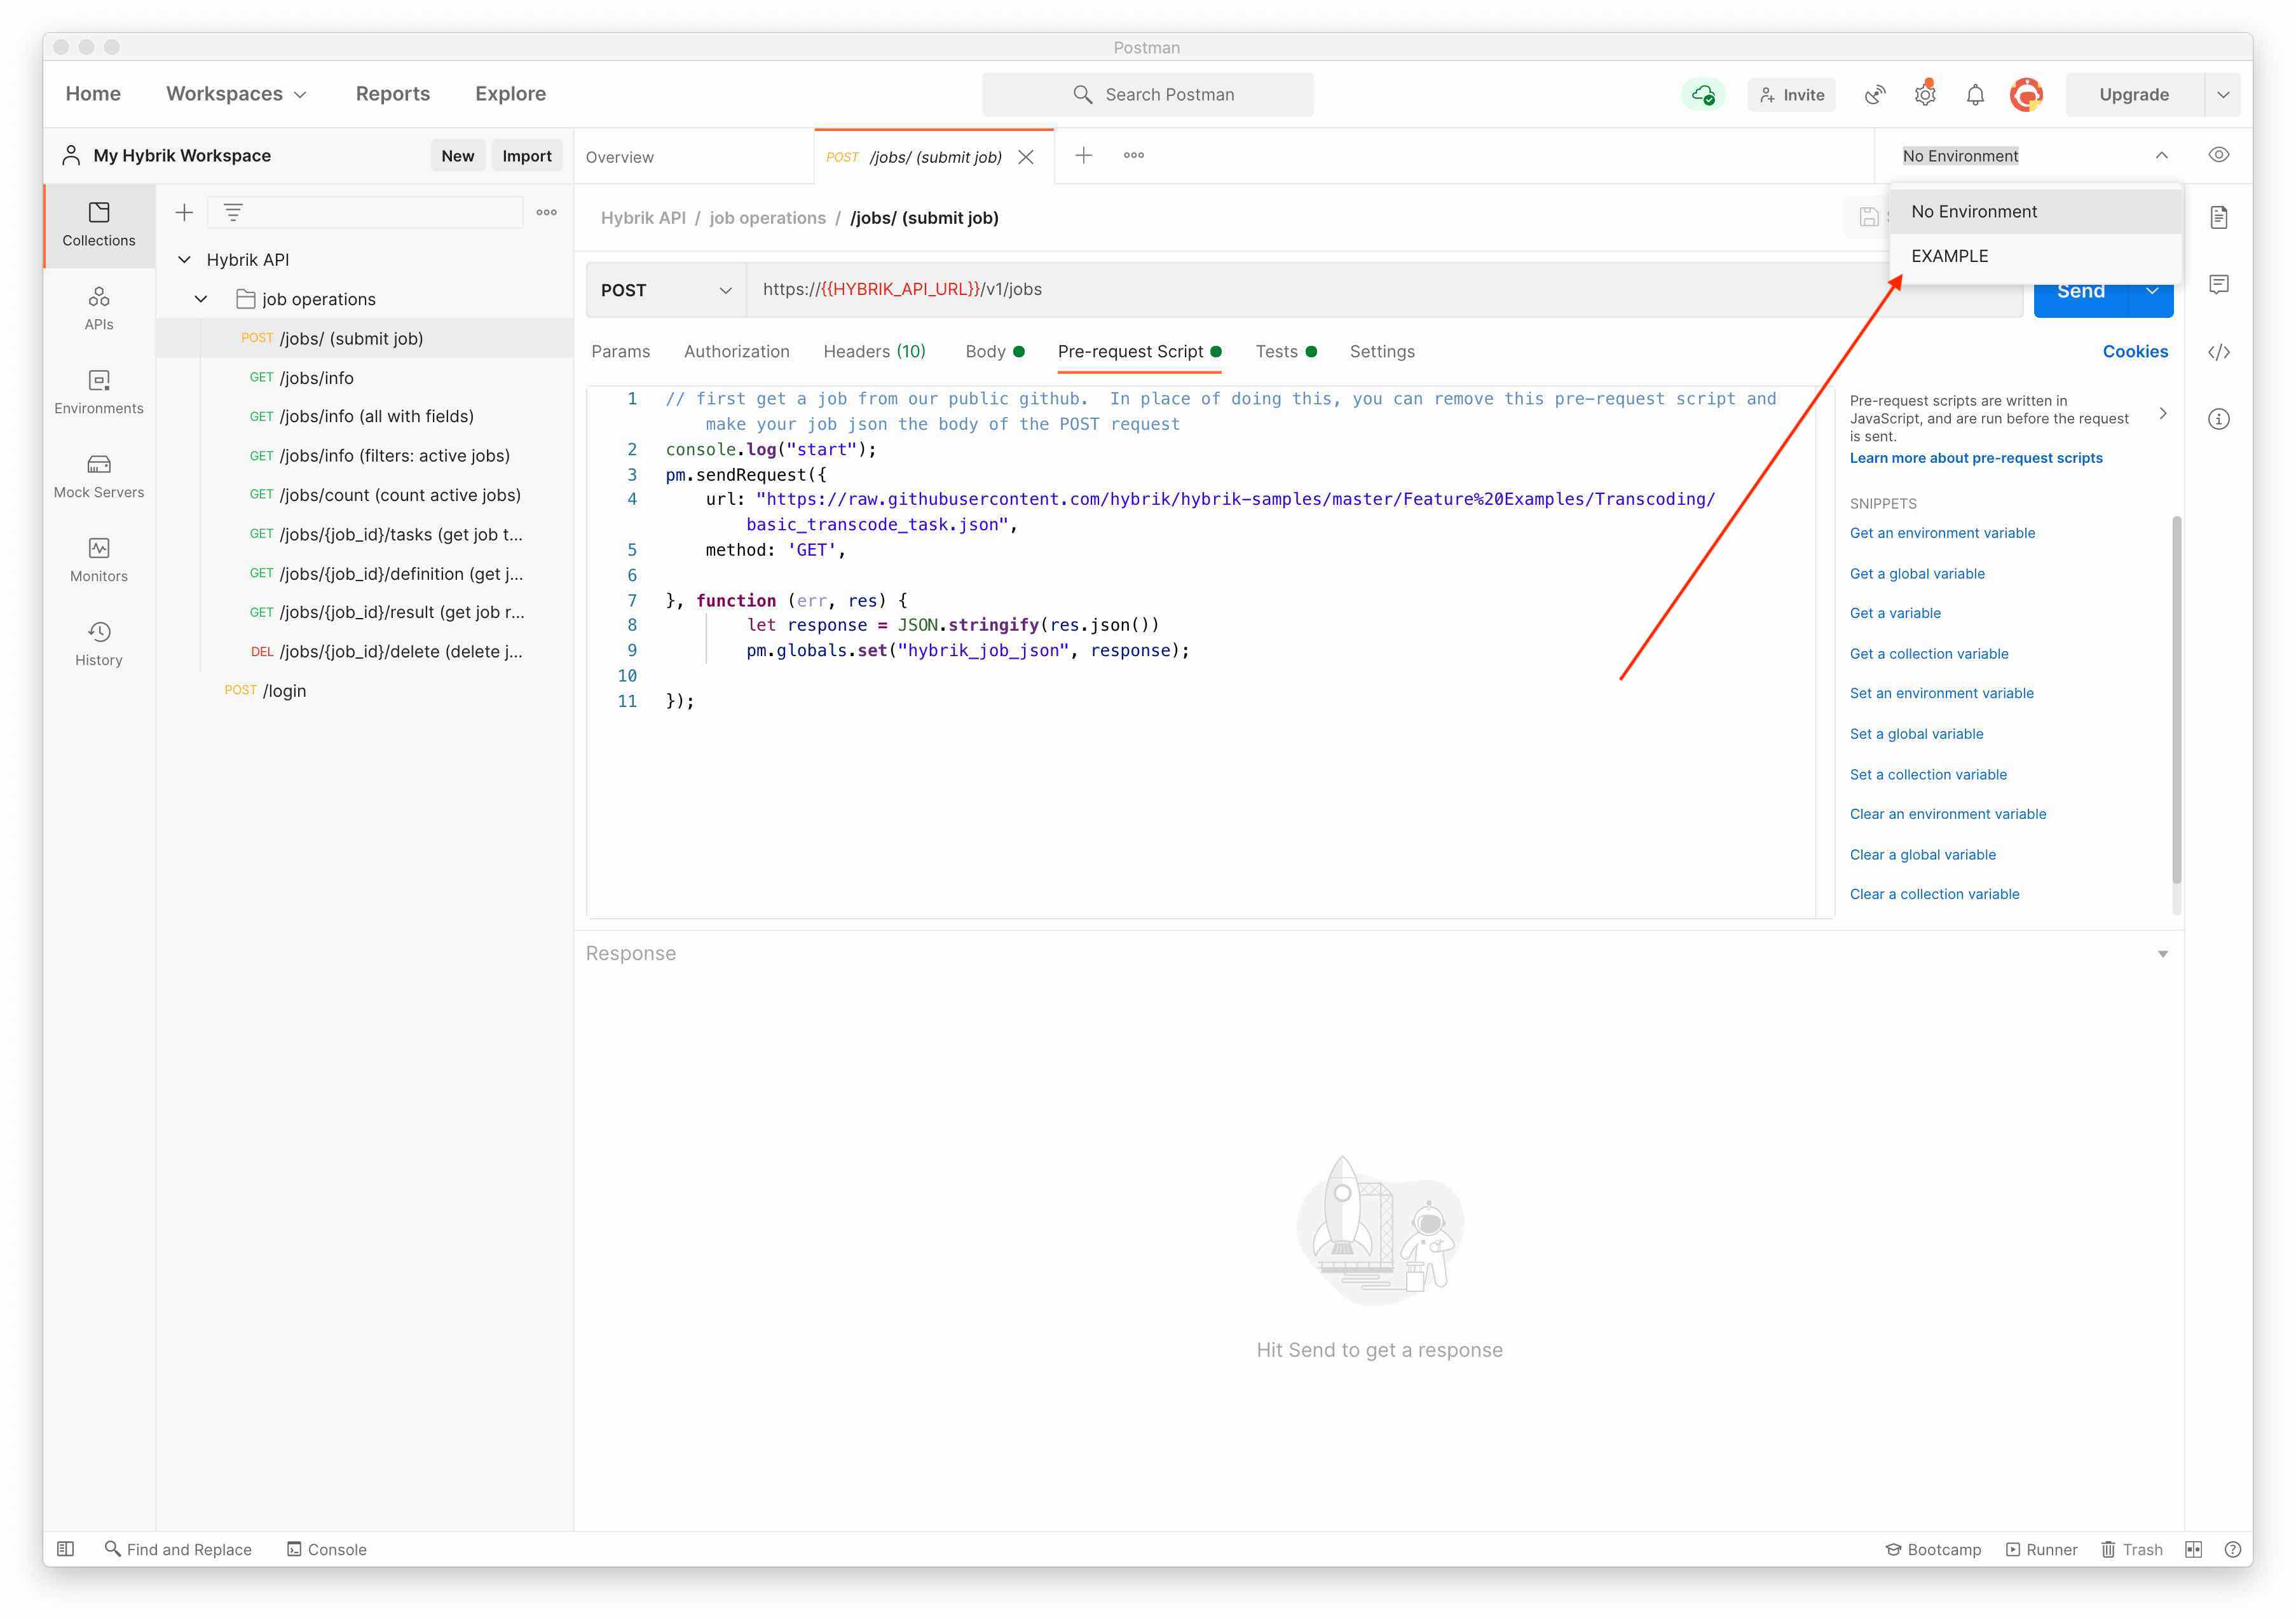Expand the Response pane arrow
This screenshot has height=1620, width=2296.
pyautogui.click(x=2162, y=953)
